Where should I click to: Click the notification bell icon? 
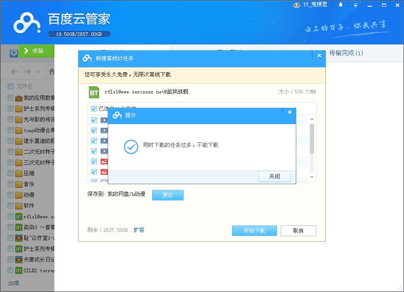coord(341,5)
